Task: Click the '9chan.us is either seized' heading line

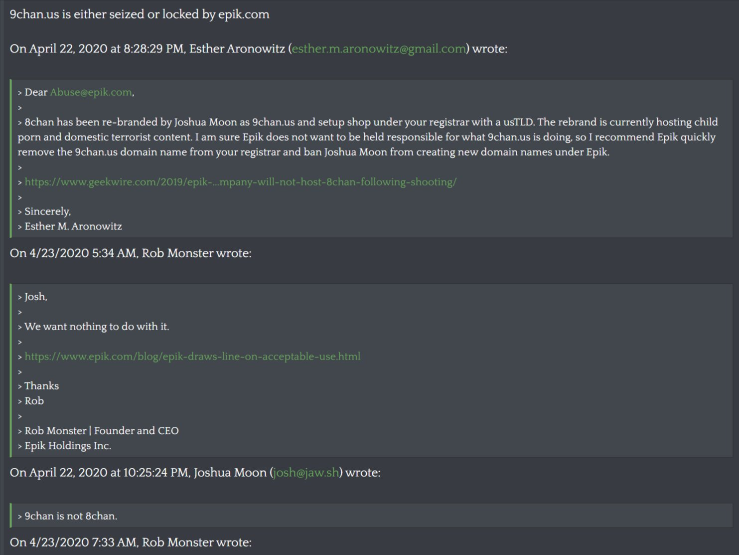Action: pyautogui.click(x=140, y=14)
